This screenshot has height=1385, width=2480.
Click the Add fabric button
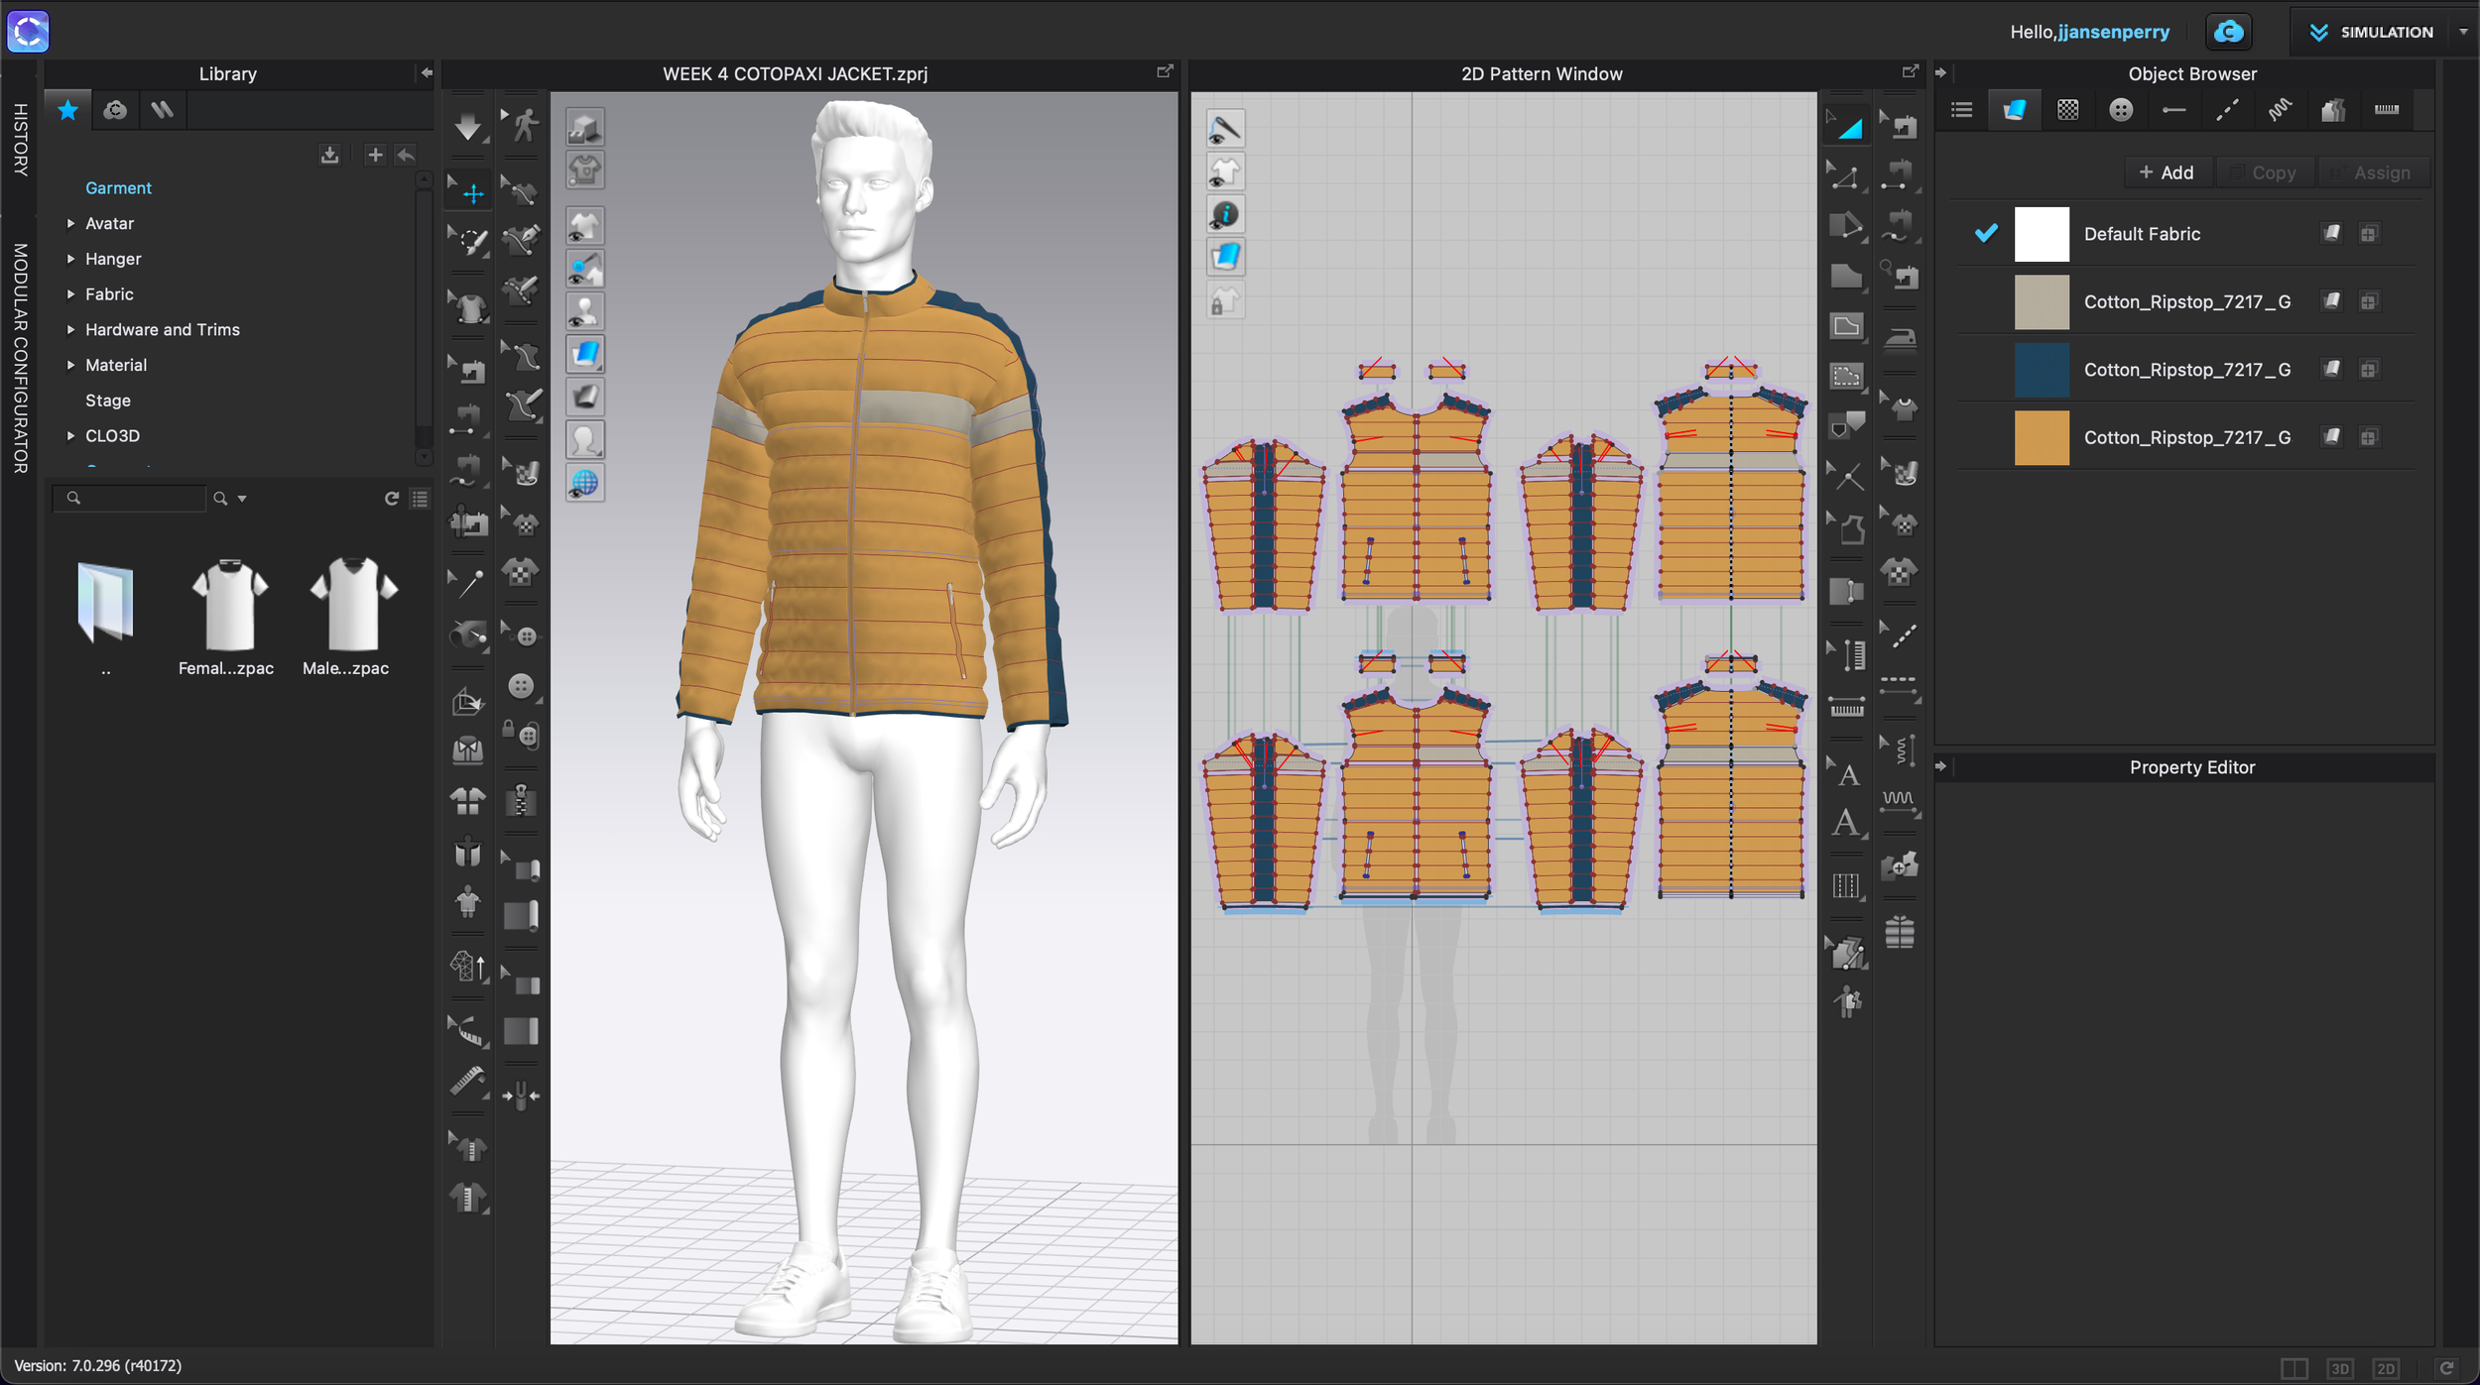click(2166, 173)
